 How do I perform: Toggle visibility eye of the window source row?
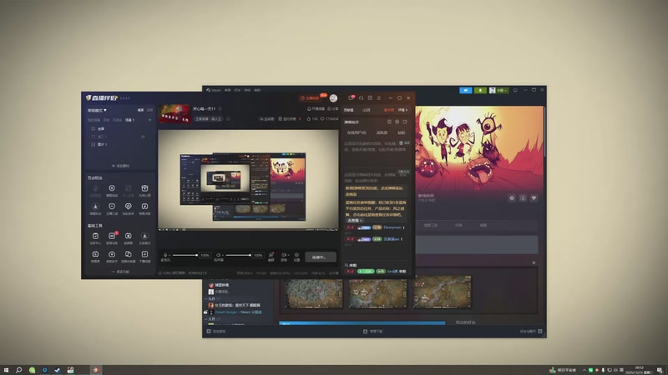143,137
